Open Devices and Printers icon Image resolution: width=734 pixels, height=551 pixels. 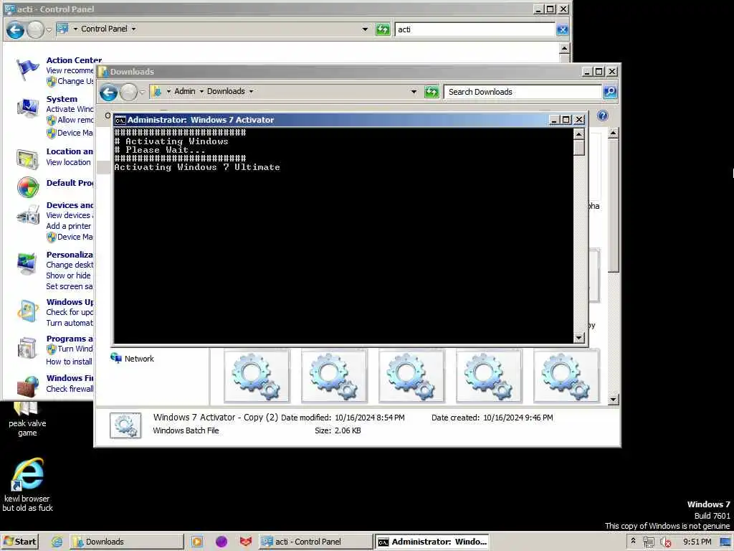[x=28, y=215]
